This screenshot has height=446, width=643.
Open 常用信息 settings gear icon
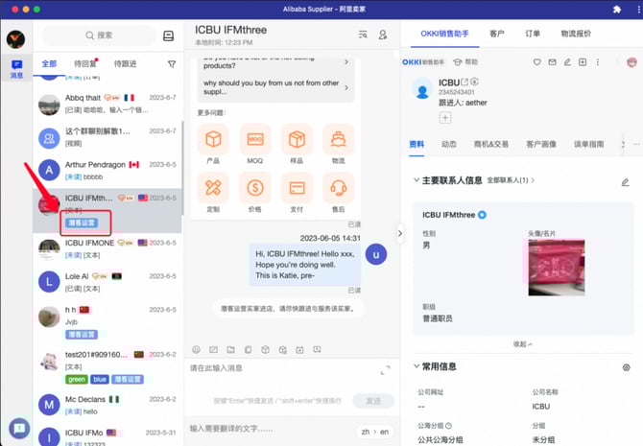(x=626, y=367)
